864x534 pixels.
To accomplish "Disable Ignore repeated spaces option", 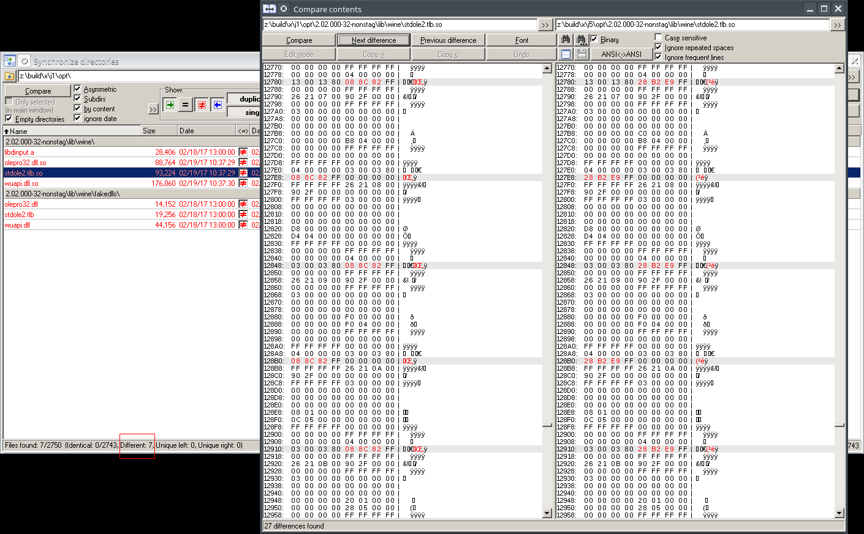I will [x=659, y=47].
